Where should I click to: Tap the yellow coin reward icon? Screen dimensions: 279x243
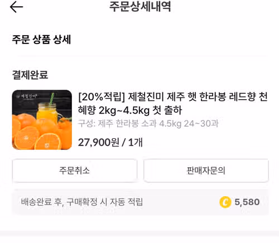tap(225, 202)
